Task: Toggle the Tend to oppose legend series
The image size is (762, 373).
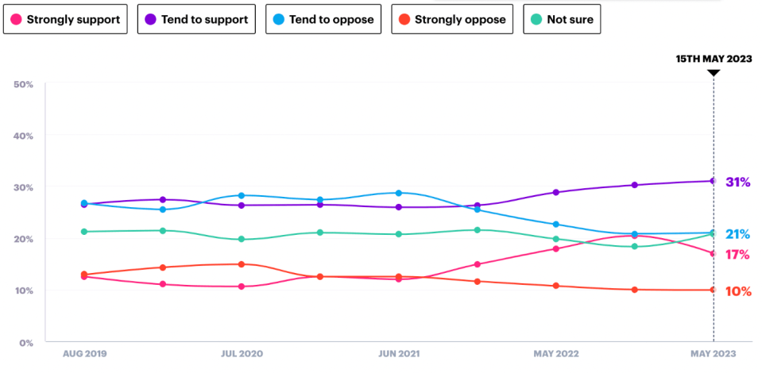Action: coord(323,19)
